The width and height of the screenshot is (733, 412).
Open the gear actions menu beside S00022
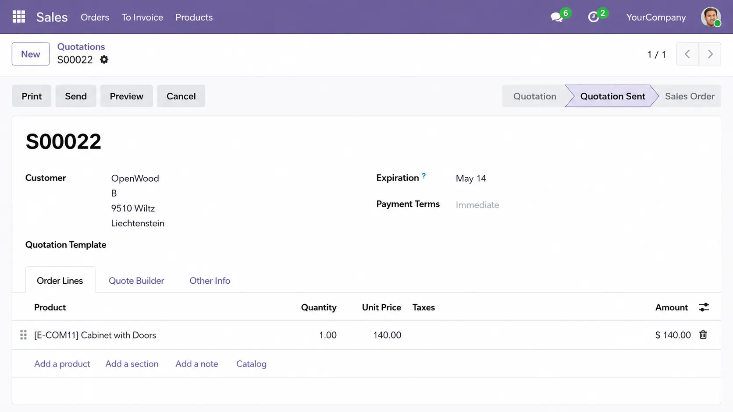click(x=104, y=60)
